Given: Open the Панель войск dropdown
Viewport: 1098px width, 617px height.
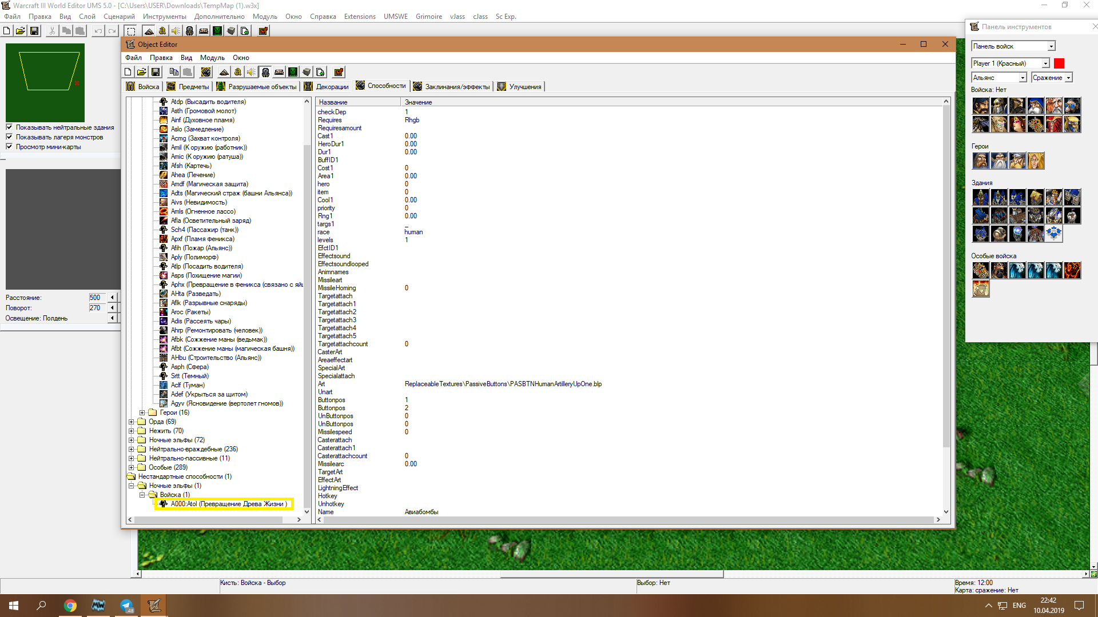Looking at the screenshot, I should click(x=1051, y=46).
